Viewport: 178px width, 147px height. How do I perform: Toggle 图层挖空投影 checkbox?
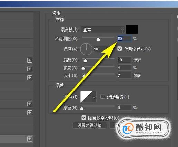(x=83, y=117)
